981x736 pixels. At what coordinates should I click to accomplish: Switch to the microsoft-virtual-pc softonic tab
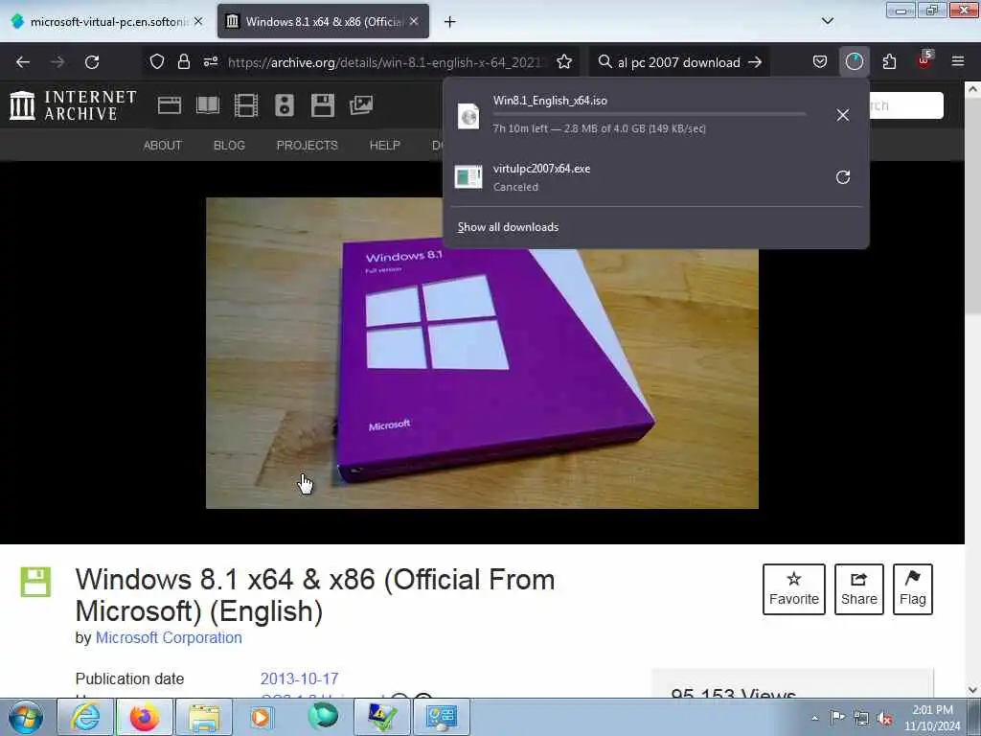106,21
